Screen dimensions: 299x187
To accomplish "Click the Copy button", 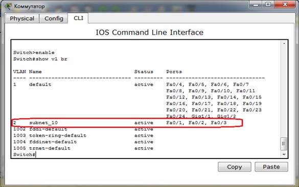I will pyautogui.click(x=235, y=167).
